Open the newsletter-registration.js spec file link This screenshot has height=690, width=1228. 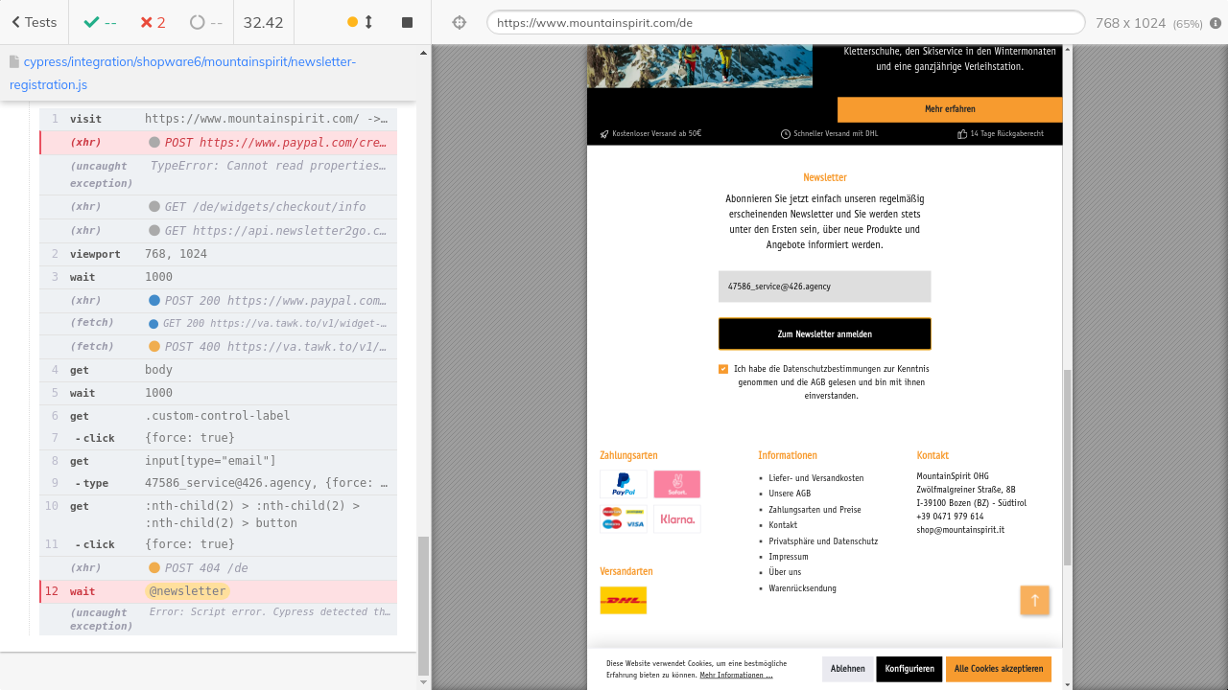point(182,73)
